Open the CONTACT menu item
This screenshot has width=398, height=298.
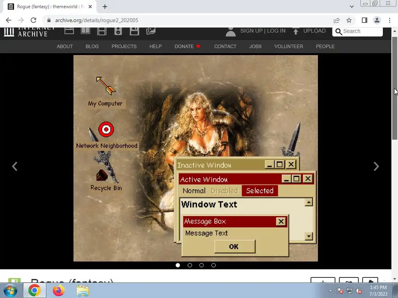(x=225, y=47)
